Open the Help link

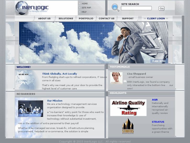[x=84, y=12]
